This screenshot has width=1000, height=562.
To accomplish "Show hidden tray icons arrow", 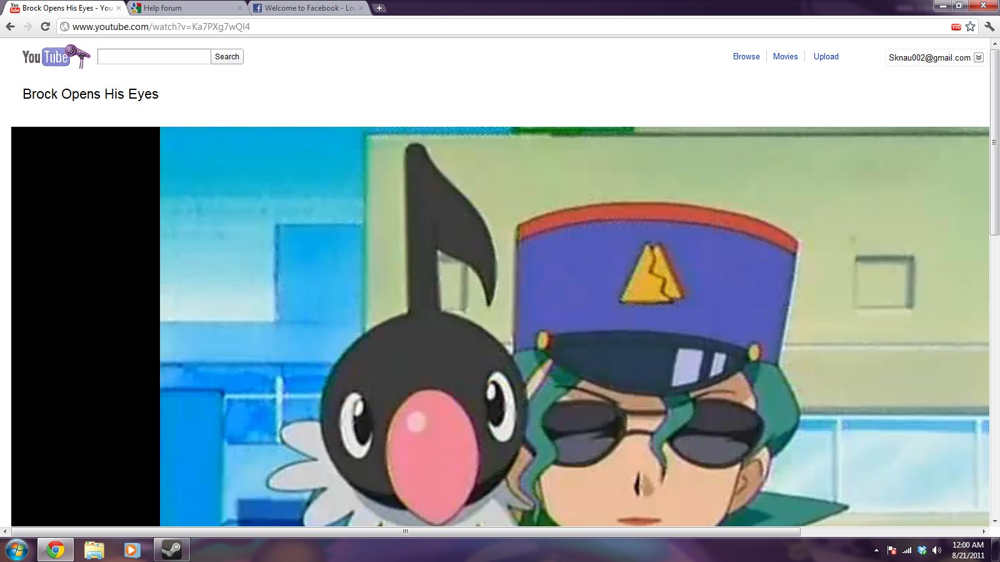I will point(876,550).
